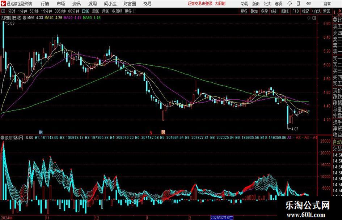Open the 多周期 multi-period view

tap(117, 11)
